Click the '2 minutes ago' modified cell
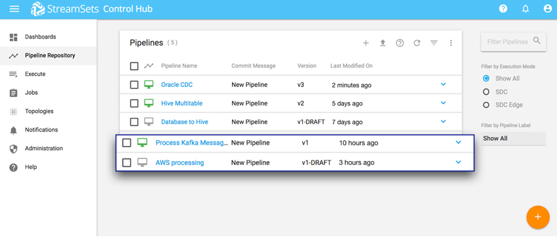 352,85
